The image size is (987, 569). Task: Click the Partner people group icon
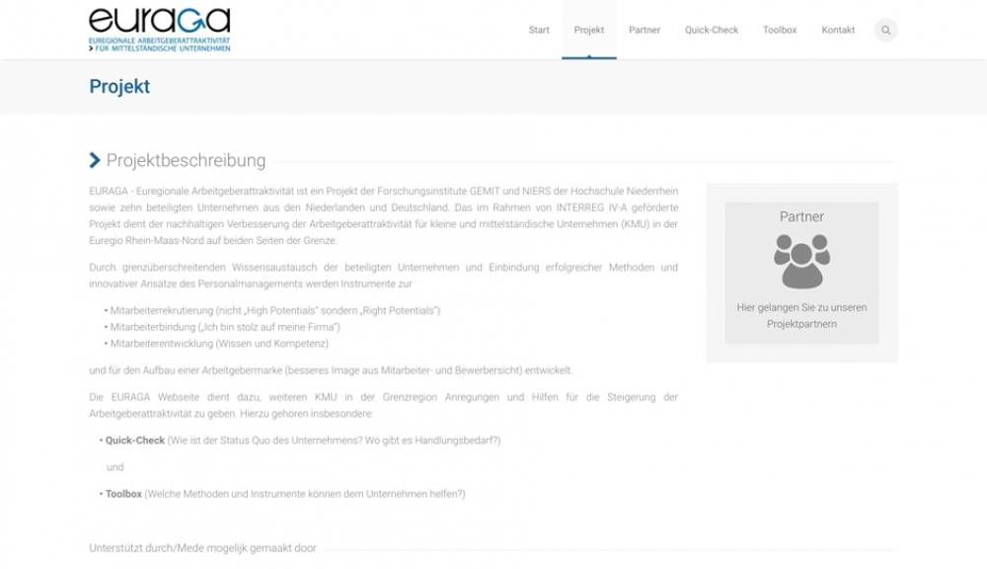801,261
